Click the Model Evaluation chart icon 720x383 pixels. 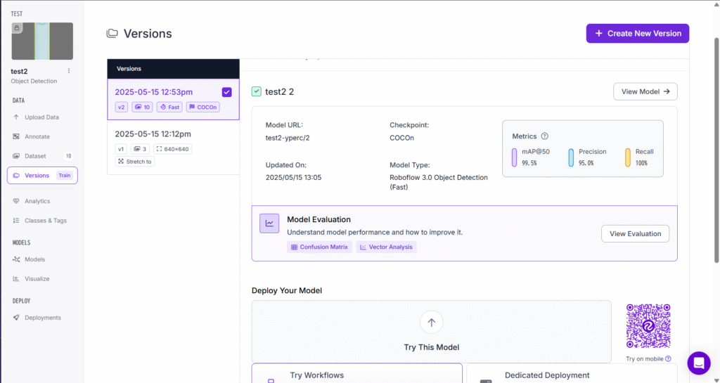click(269, 223)
